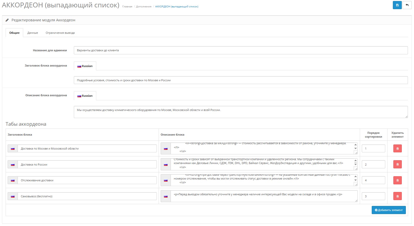The height and width of the screenshot is (226, 414).
Task: Select the 'Общие' tab
Action: pos(15,33)
